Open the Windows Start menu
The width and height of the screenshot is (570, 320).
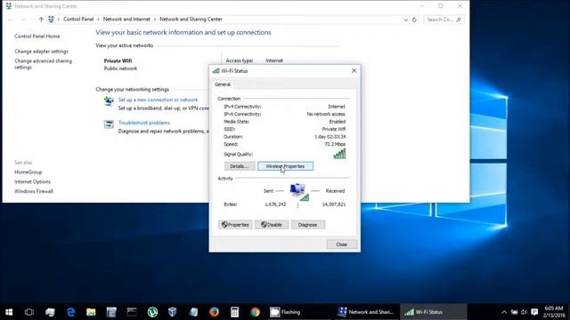9,312
